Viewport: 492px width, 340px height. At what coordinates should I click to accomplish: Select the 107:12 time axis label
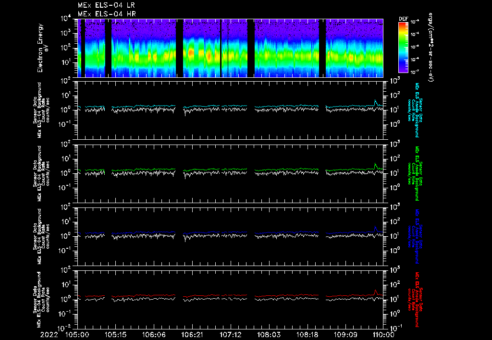click(x=230, y=335)
